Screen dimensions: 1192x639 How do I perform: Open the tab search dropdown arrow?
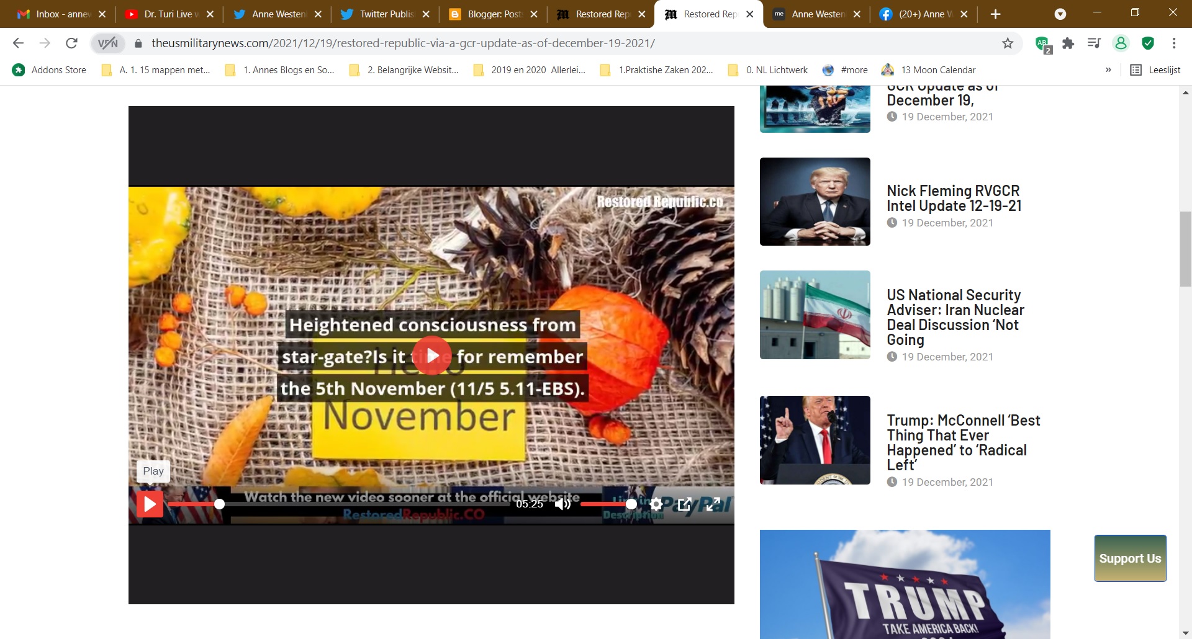pyautogui.click(x=1060, y=14)
